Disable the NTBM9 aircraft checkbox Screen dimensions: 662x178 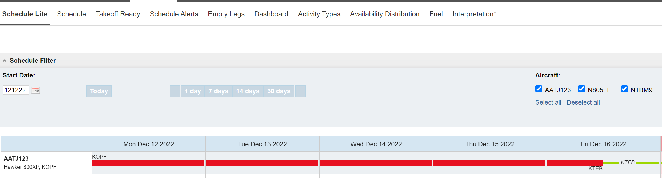[624, 89]
